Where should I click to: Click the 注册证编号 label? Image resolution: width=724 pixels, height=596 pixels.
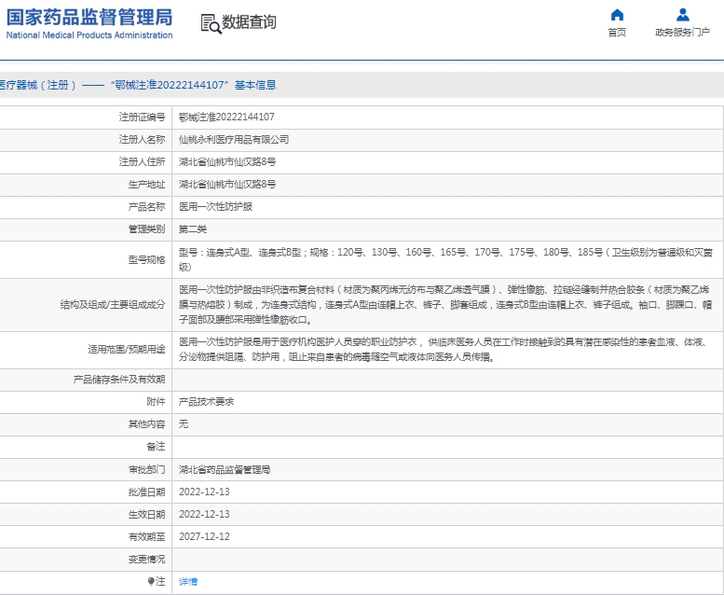click(x=142, y=118)
